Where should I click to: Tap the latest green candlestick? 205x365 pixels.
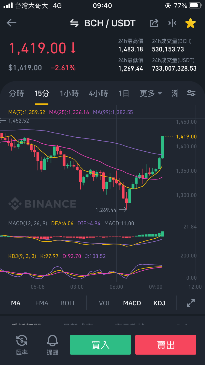(162, 147)
